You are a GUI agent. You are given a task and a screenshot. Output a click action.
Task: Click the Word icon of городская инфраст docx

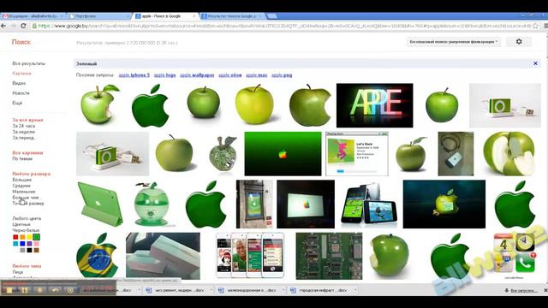pos(293,290)
